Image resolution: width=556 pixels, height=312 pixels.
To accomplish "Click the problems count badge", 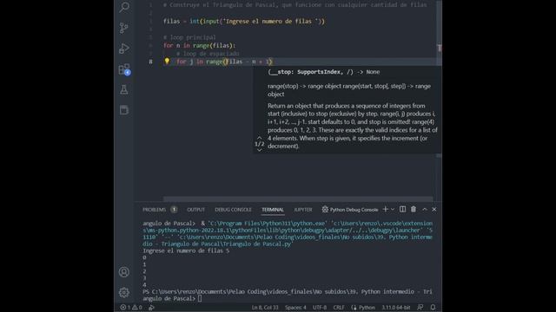I will point(174,210).
